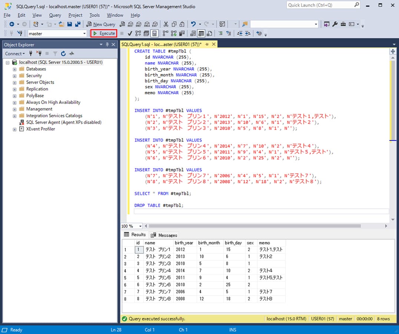
Task: Expand the Security node
Action: [14, 75]
